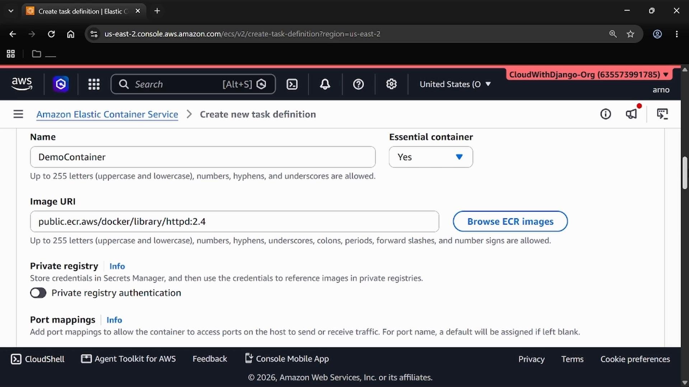
Task: Open the tutorials panel icon
Action: [662, 114]
